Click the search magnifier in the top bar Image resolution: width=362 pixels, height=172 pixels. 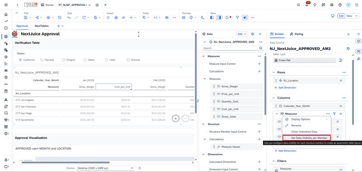(x=299, y=5)
